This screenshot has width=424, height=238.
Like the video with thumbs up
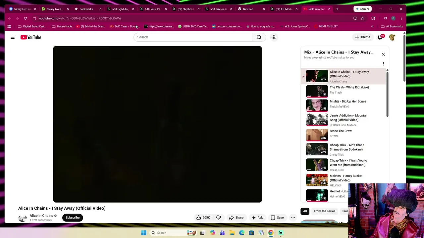[203, 218]
